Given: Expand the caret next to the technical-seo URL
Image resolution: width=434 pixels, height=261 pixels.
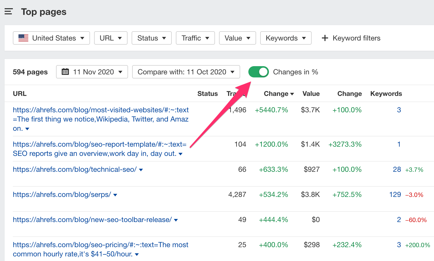Looking at the screenshot, I should pos(141,169).
